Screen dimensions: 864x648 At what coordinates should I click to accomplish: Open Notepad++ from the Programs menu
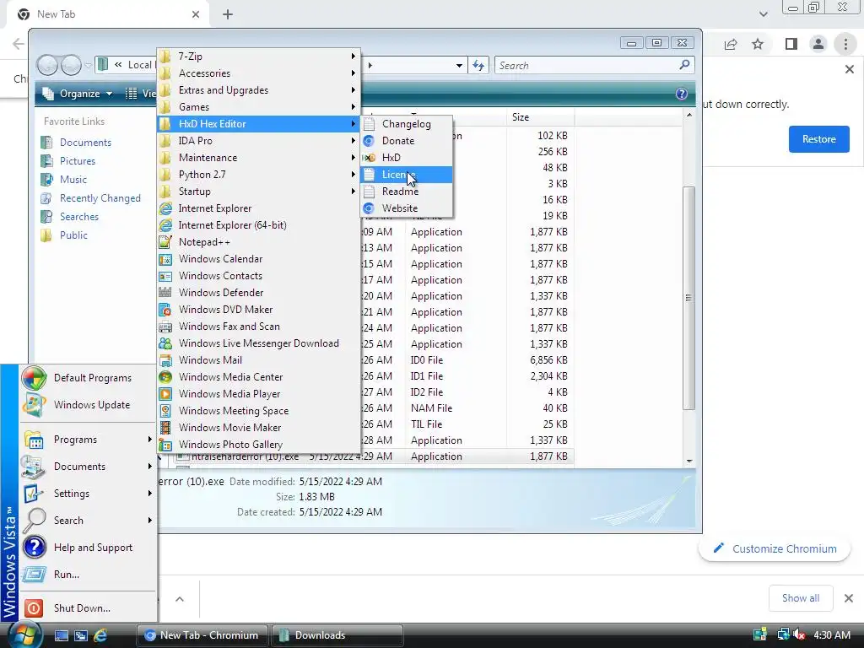(259, 242)
